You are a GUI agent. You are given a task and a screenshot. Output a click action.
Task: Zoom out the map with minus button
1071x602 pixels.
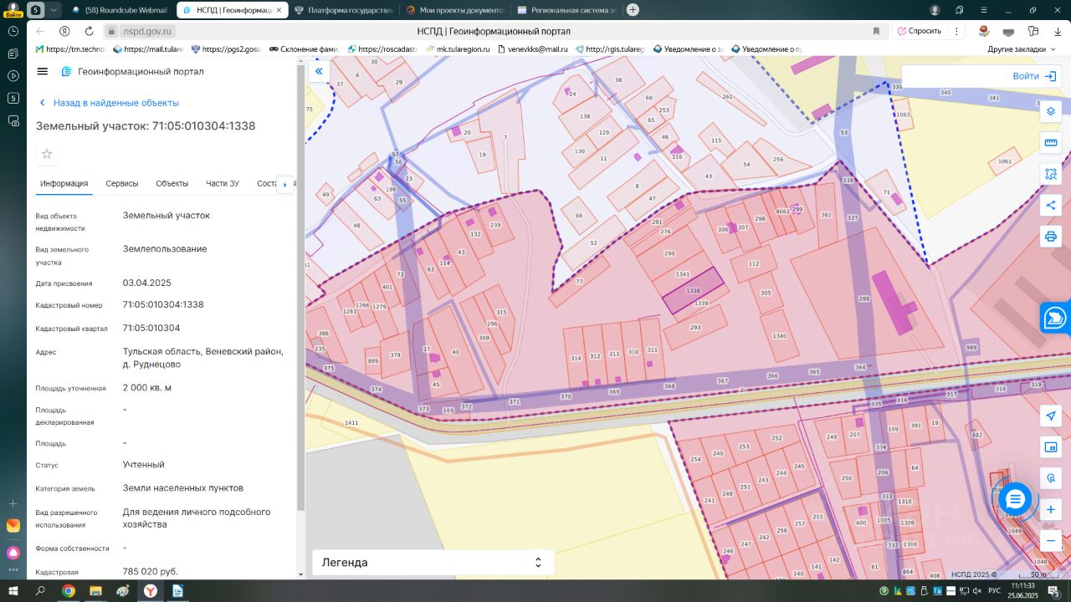1051,541
